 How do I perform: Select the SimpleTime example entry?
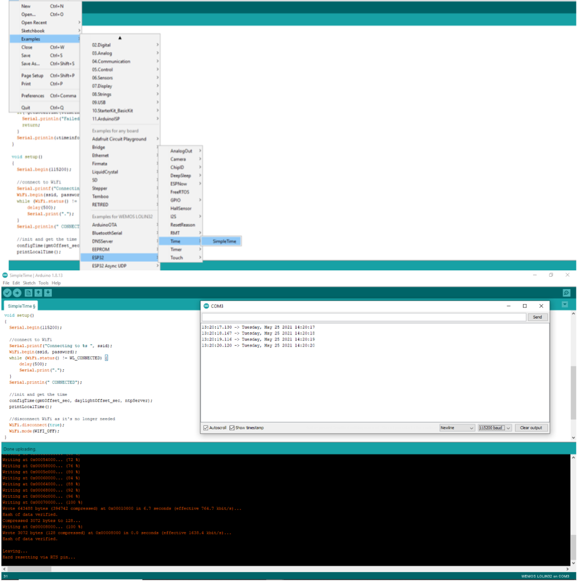[224, 241]
